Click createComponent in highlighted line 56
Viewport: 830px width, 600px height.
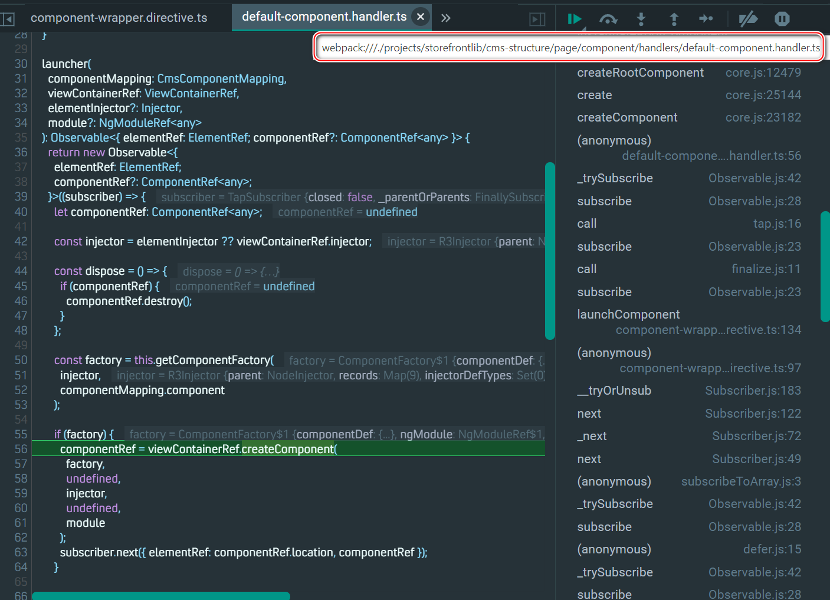pyautogui.click(x=287, y=449)
